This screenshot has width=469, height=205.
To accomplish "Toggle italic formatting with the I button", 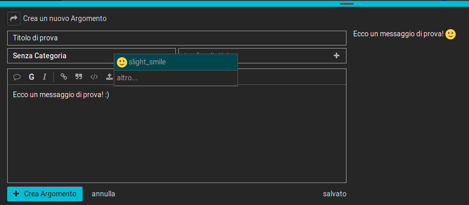I will [45, 77].
